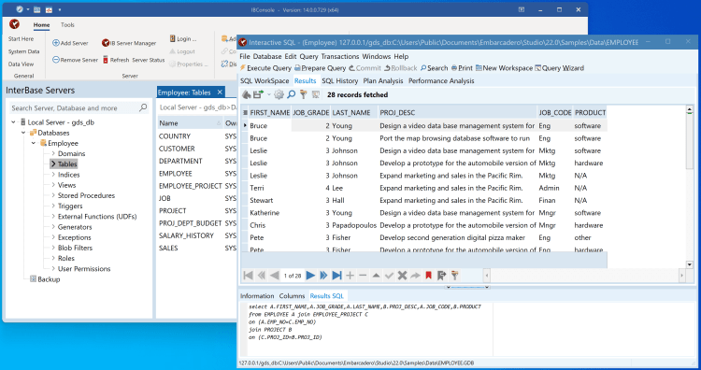The width and height of the screenshot is (701, 370).
Task: Select the SALARY_HISTORY table row
Action: [186, 235]
